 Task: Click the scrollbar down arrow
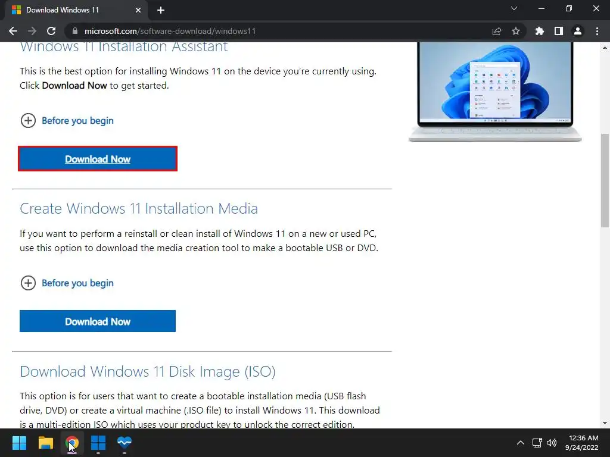pos(605,423)
